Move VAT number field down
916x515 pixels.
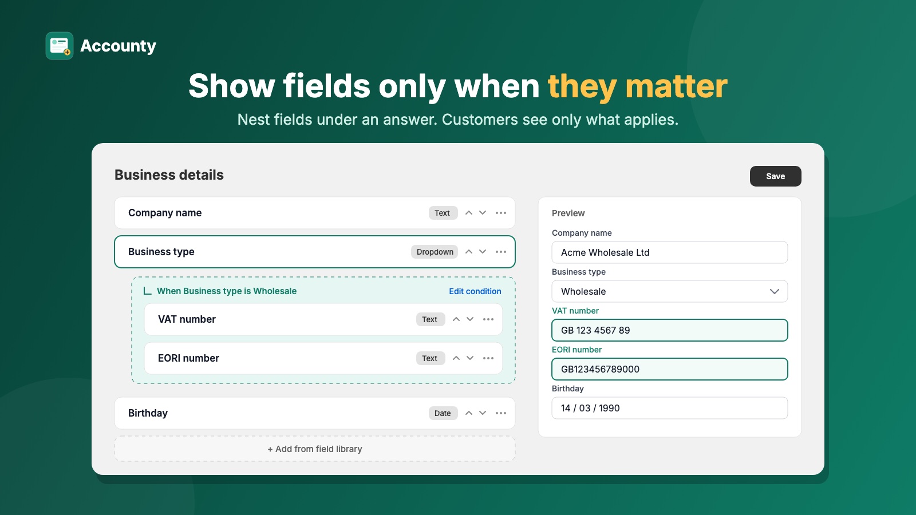[470, 319]
